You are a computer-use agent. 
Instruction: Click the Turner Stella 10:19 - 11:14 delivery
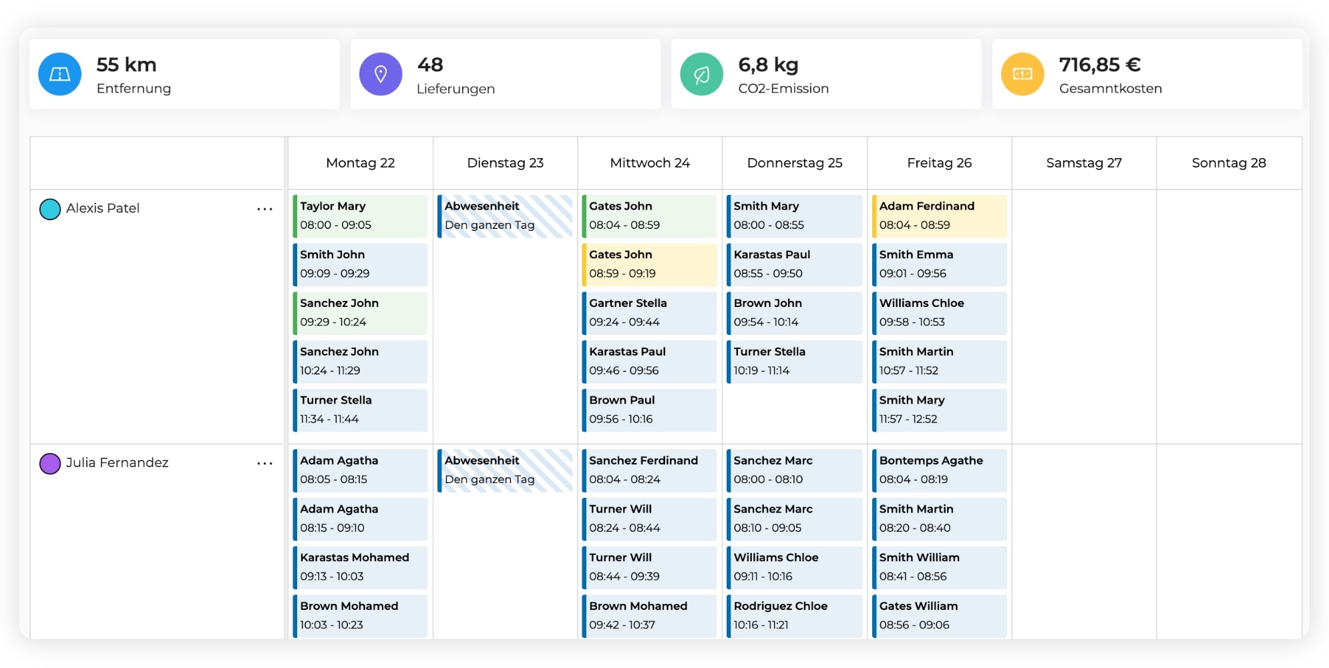[794, 361]
